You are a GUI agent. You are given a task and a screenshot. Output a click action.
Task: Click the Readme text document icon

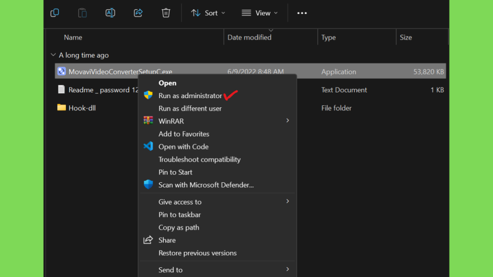point(62,89)
